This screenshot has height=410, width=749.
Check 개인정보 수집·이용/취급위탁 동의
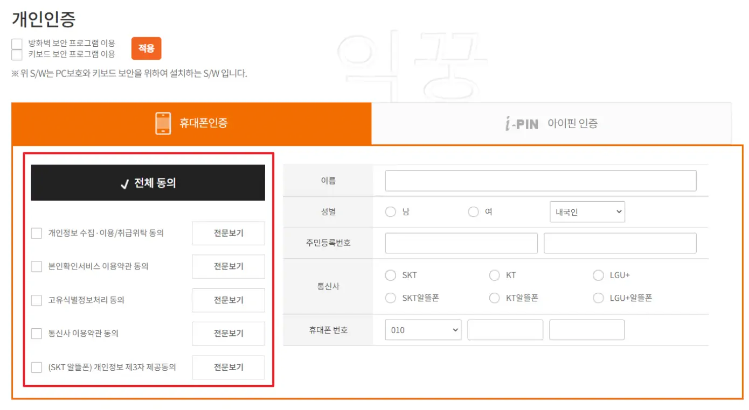click(x=37, y=233)
